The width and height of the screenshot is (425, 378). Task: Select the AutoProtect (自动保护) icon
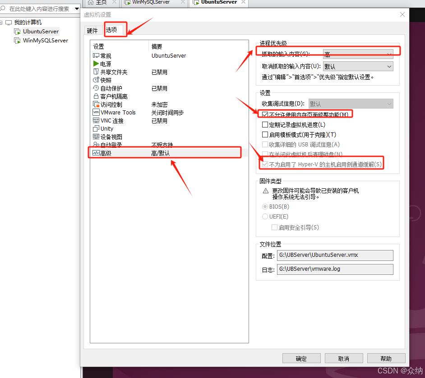click(x=96, y=88)
